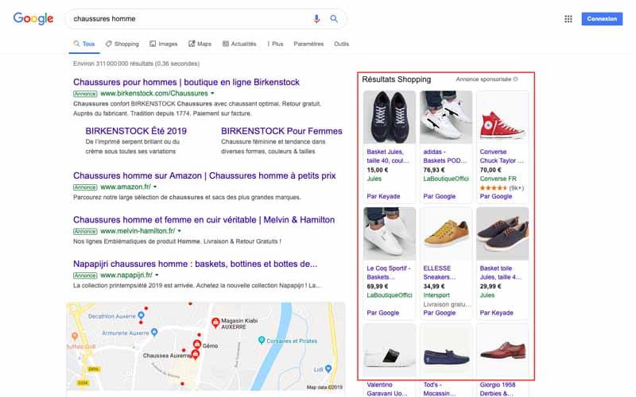Select the Tous tab
This screenshot has width=636, height=397.
[84, 44]
